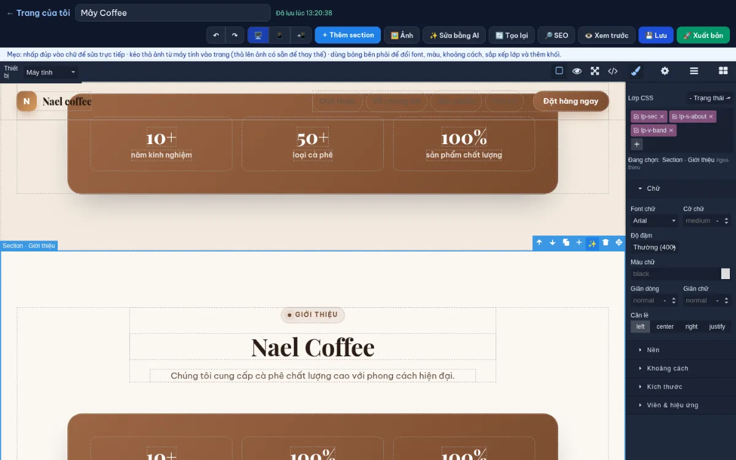
Task: Uncheck the lp-v-band class checkbox
Action: 636,131
